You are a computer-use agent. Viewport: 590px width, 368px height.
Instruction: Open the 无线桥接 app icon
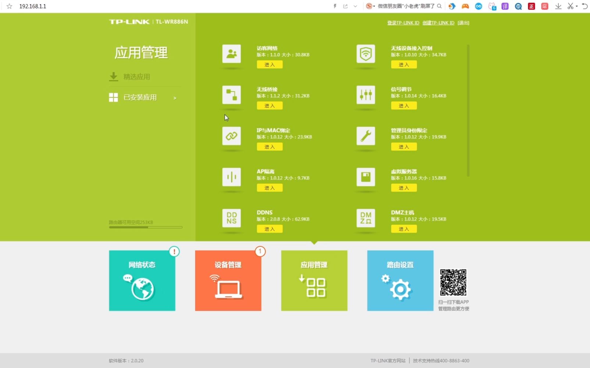coord(231,95)
